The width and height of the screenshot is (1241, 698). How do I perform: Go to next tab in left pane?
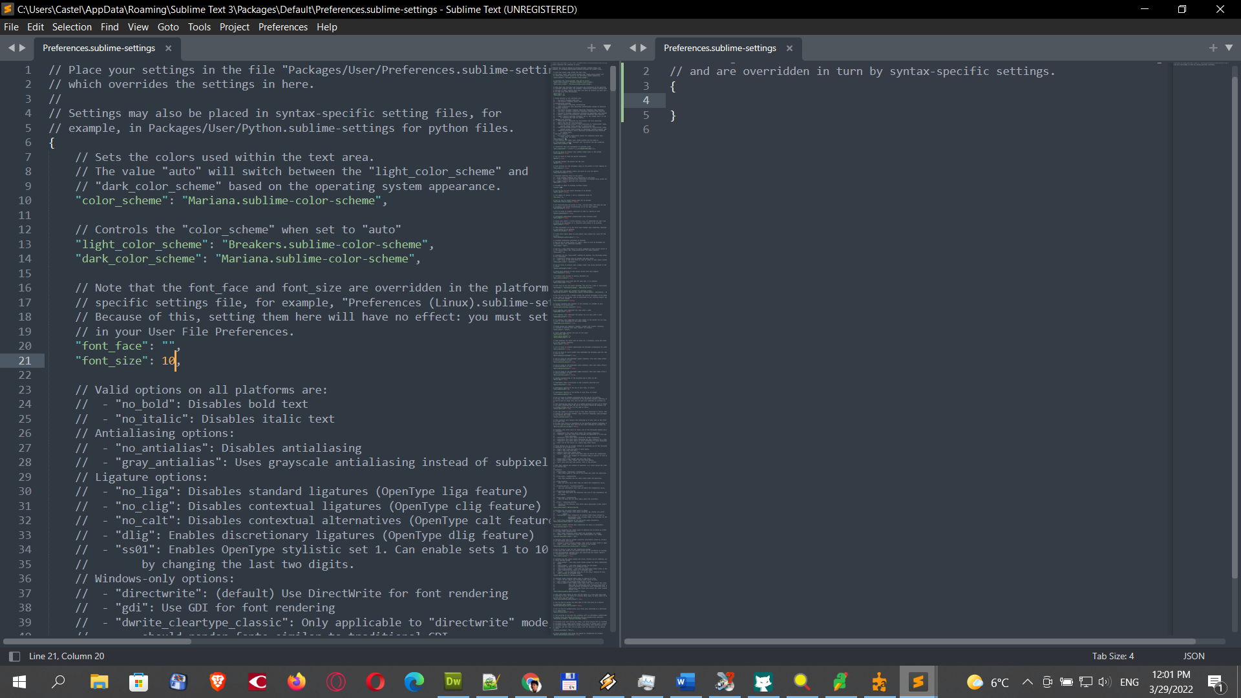[23, 48]
